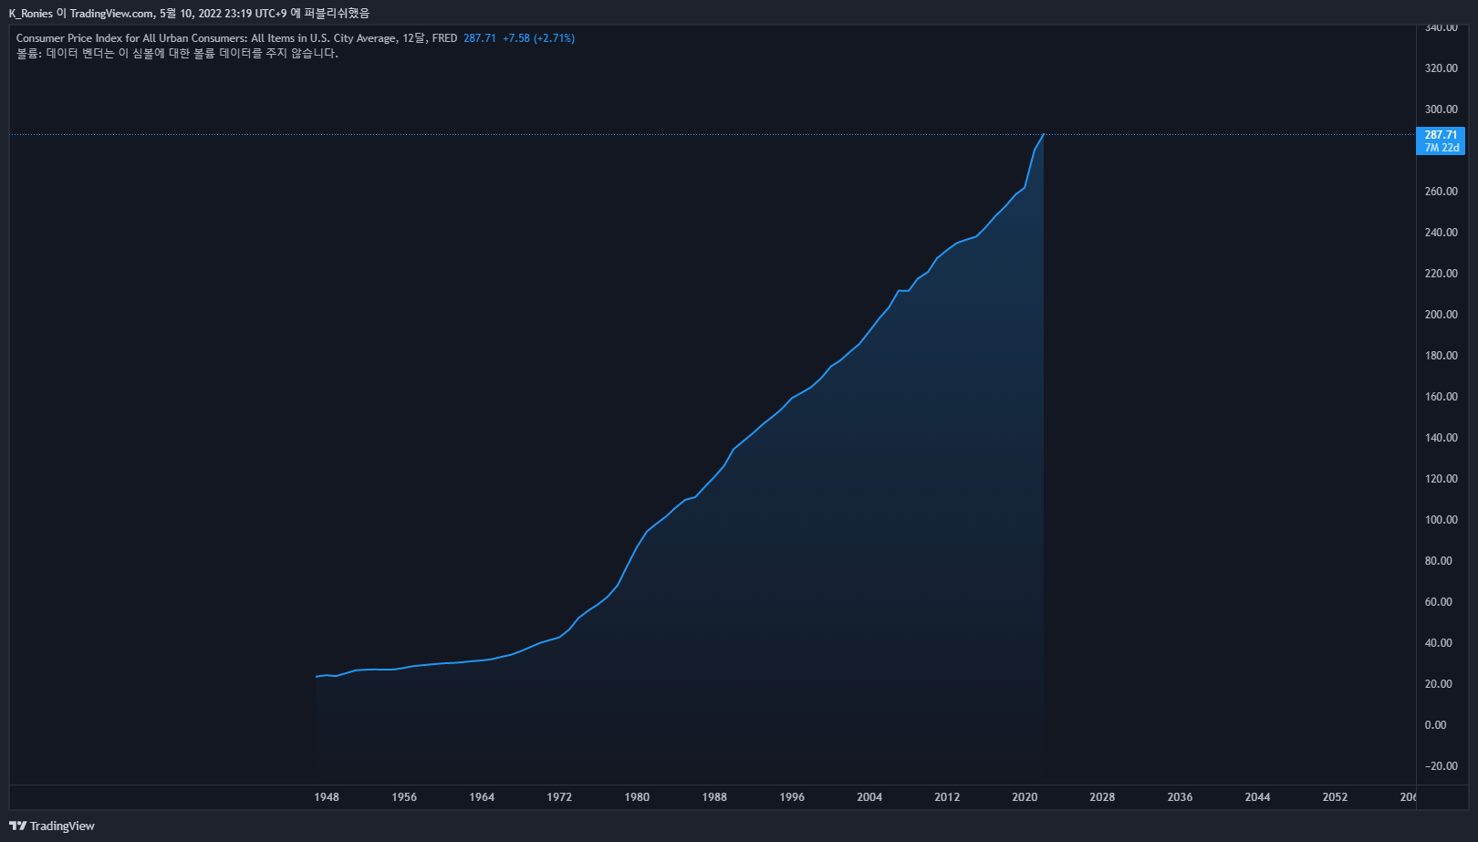The height and width of the screenshot is (842, 1478).
Task: Click the 320.00 price scale label
Action: [1442, 68]
